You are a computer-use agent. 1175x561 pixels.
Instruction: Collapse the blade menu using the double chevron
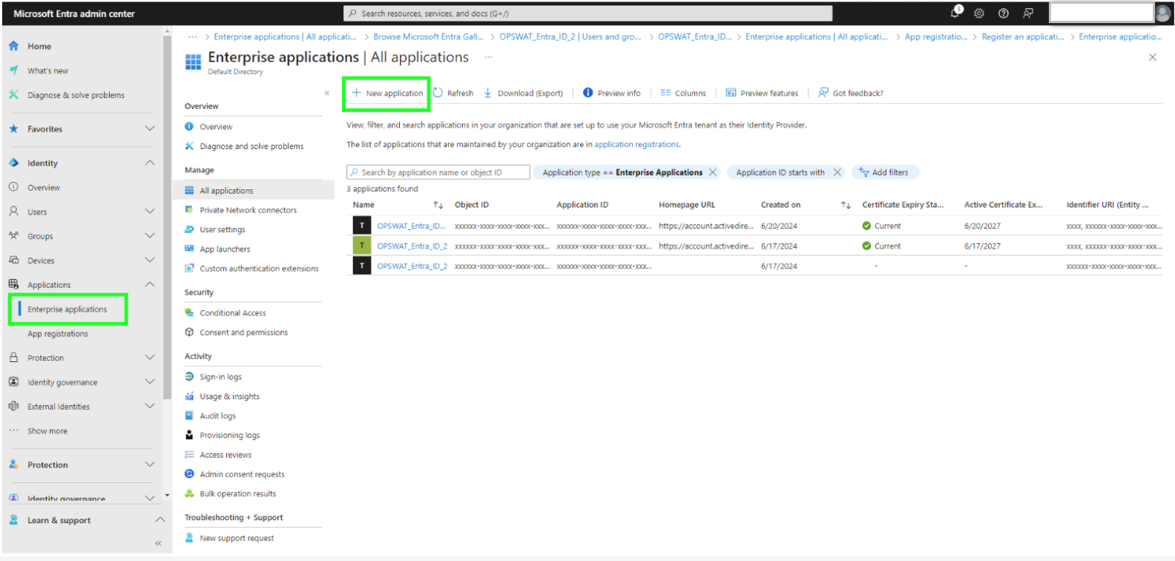pyautogui.click(x=327, y=93)
